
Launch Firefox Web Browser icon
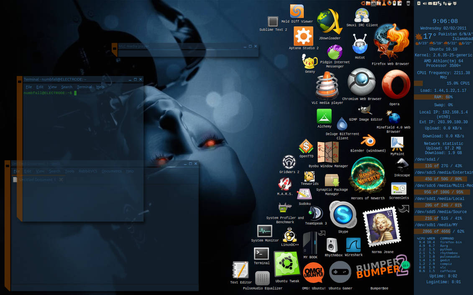pyautogui.click(x=391, y=42)
